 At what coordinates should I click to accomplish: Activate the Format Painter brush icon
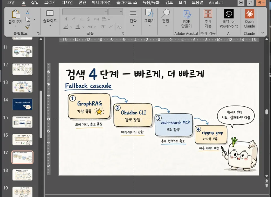point(28,26)
